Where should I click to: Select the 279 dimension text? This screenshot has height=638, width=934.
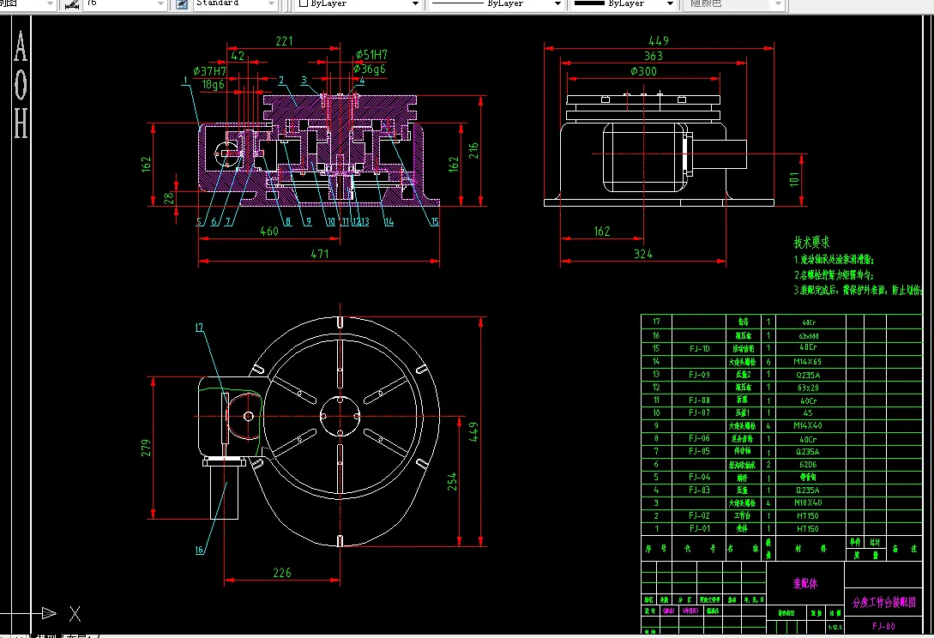coord(146,448)
